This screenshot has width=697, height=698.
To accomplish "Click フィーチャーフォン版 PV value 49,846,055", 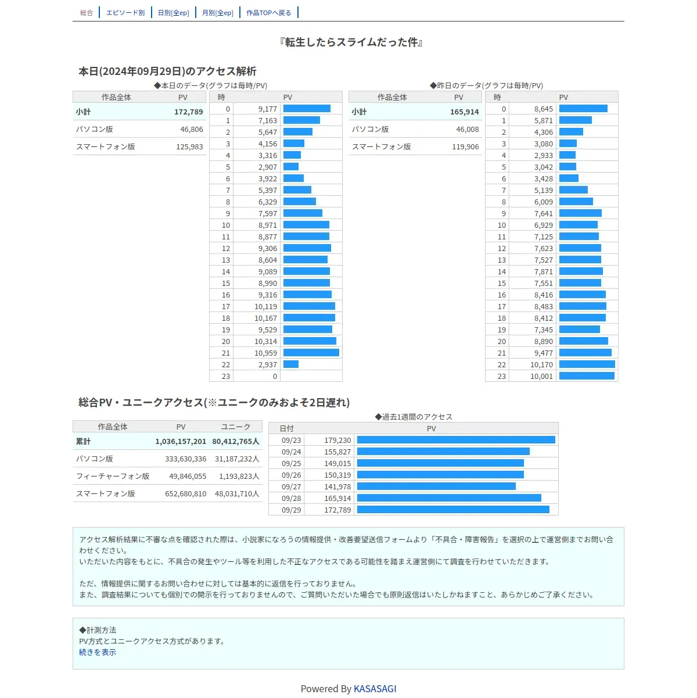I will pos(188,477).
